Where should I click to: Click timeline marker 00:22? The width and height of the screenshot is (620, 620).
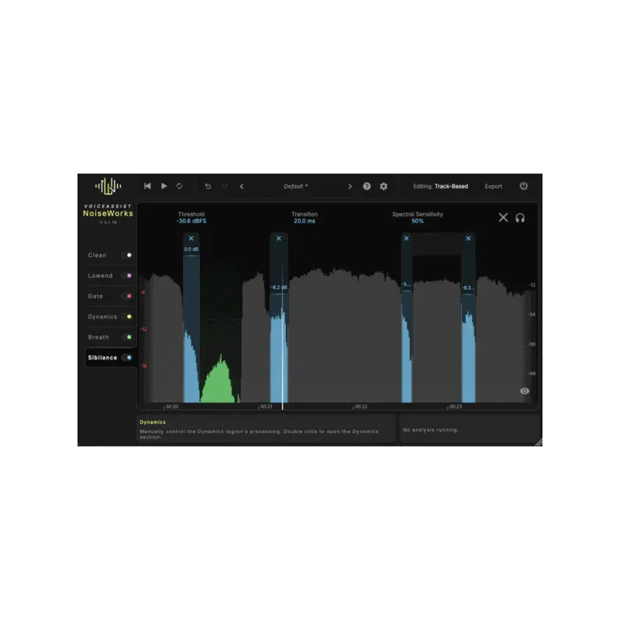click(360, 406)
